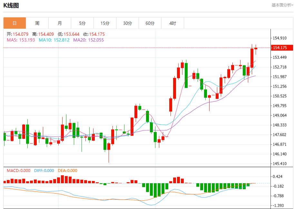295x209 pixels.
Task: Select the 日 (daily) chart tab
Action: click(15, 23)
